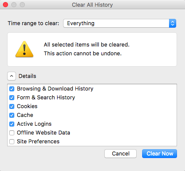185x171 pixels.
Task: Untick the Cache checkbox
Action: pyautogui.click(x=12, y=115)
